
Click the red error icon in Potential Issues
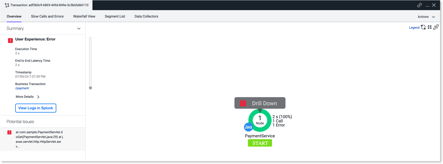pos(9,132)
